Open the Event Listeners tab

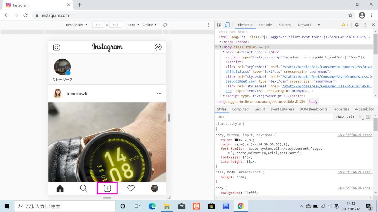pyautogui.click(x=282, y=109)
